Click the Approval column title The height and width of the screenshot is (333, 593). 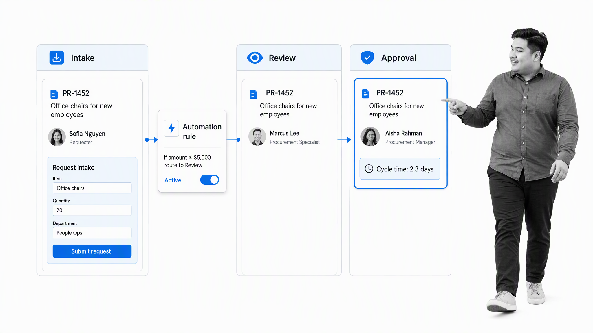(x=399, y=58)
